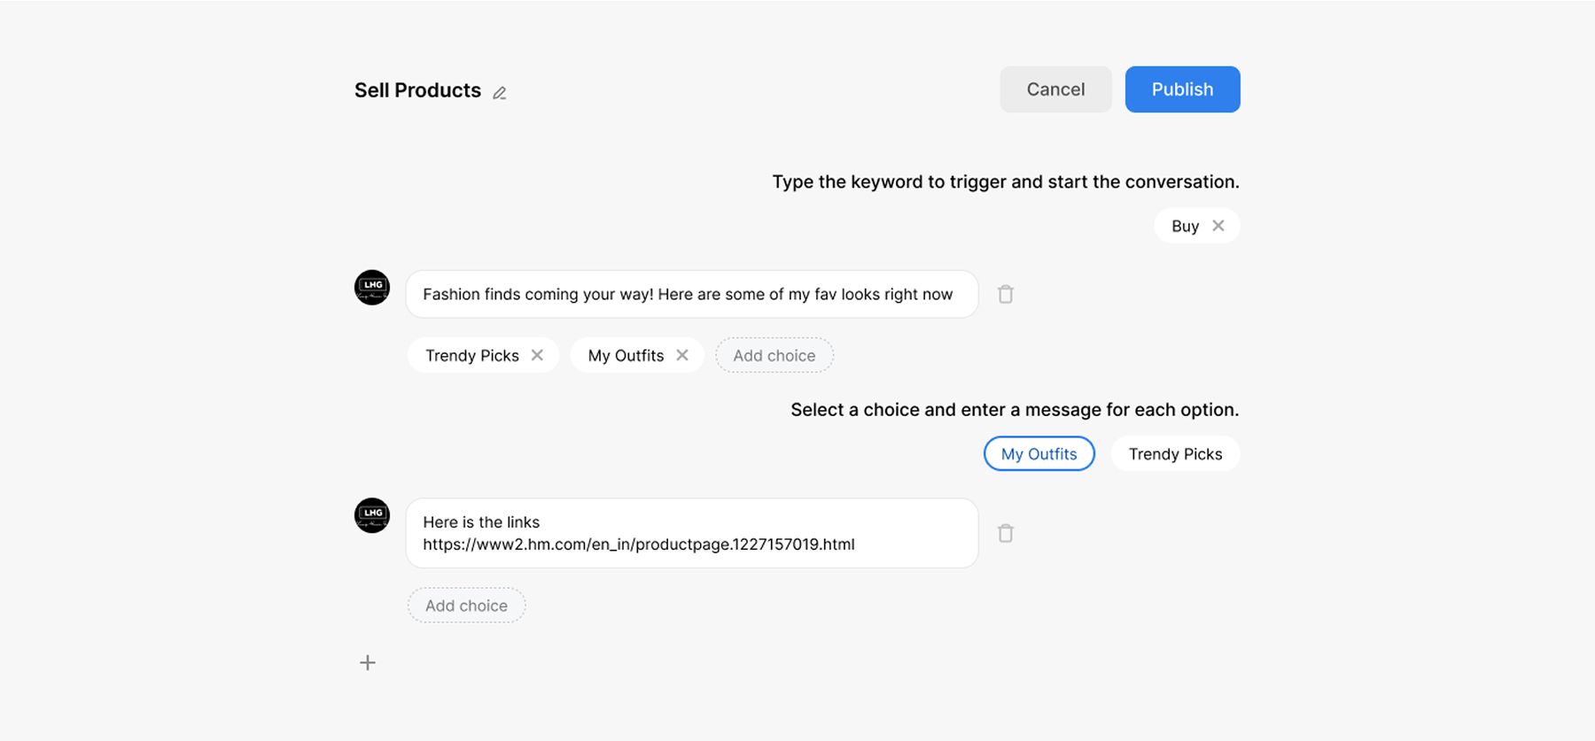Click the Buy keyword chip
This screenshot has width=1595, height=741.
coord(1185,226)
